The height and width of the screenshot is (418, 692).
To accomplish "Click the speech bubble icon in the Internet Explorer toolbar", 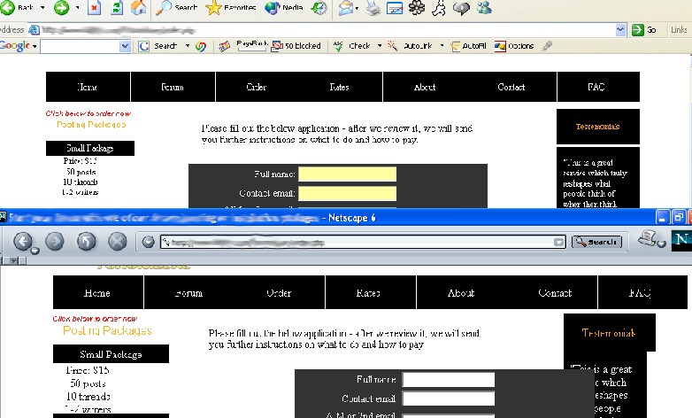I will coord(461,8).
